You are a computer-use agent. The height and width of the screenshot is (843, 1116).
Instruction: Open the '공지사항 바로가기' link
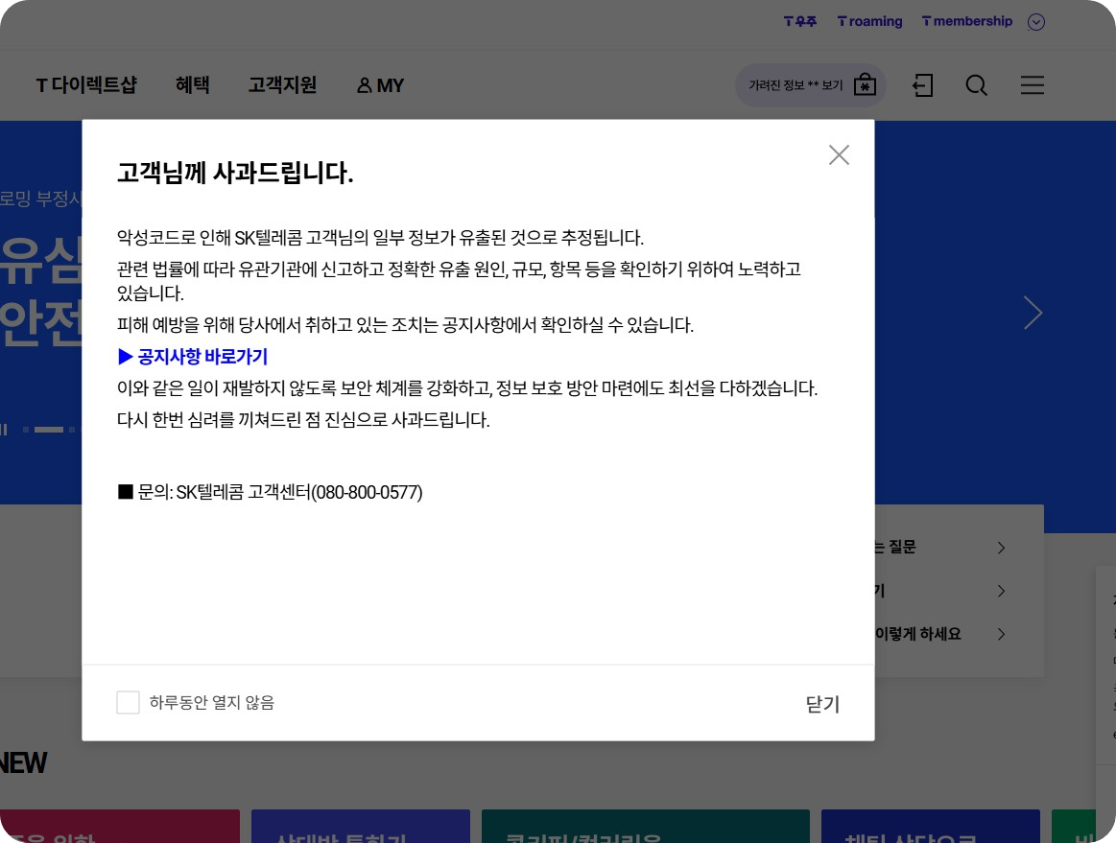193,357
